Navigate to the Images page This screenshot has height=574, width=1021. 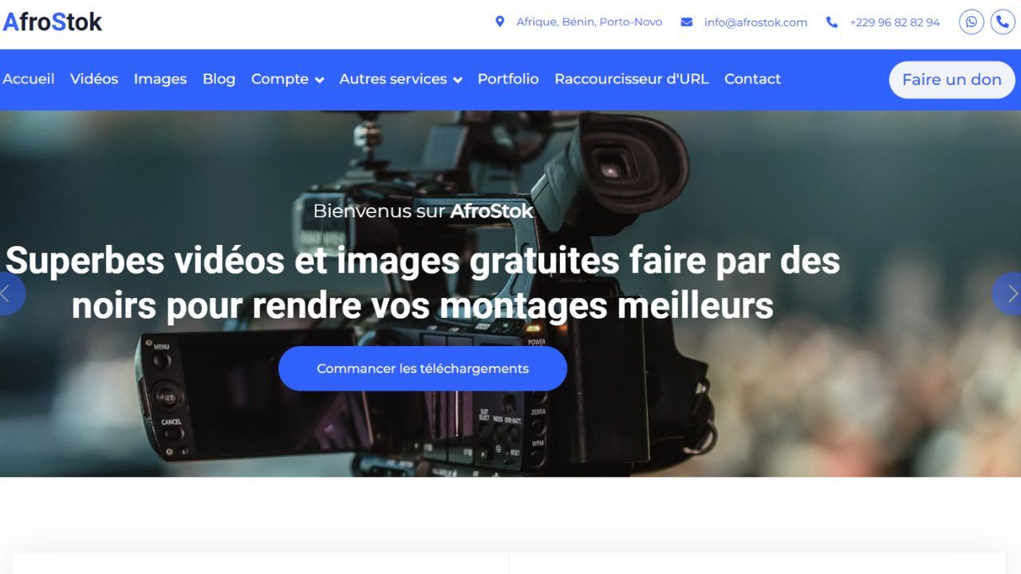coord(160,79)
